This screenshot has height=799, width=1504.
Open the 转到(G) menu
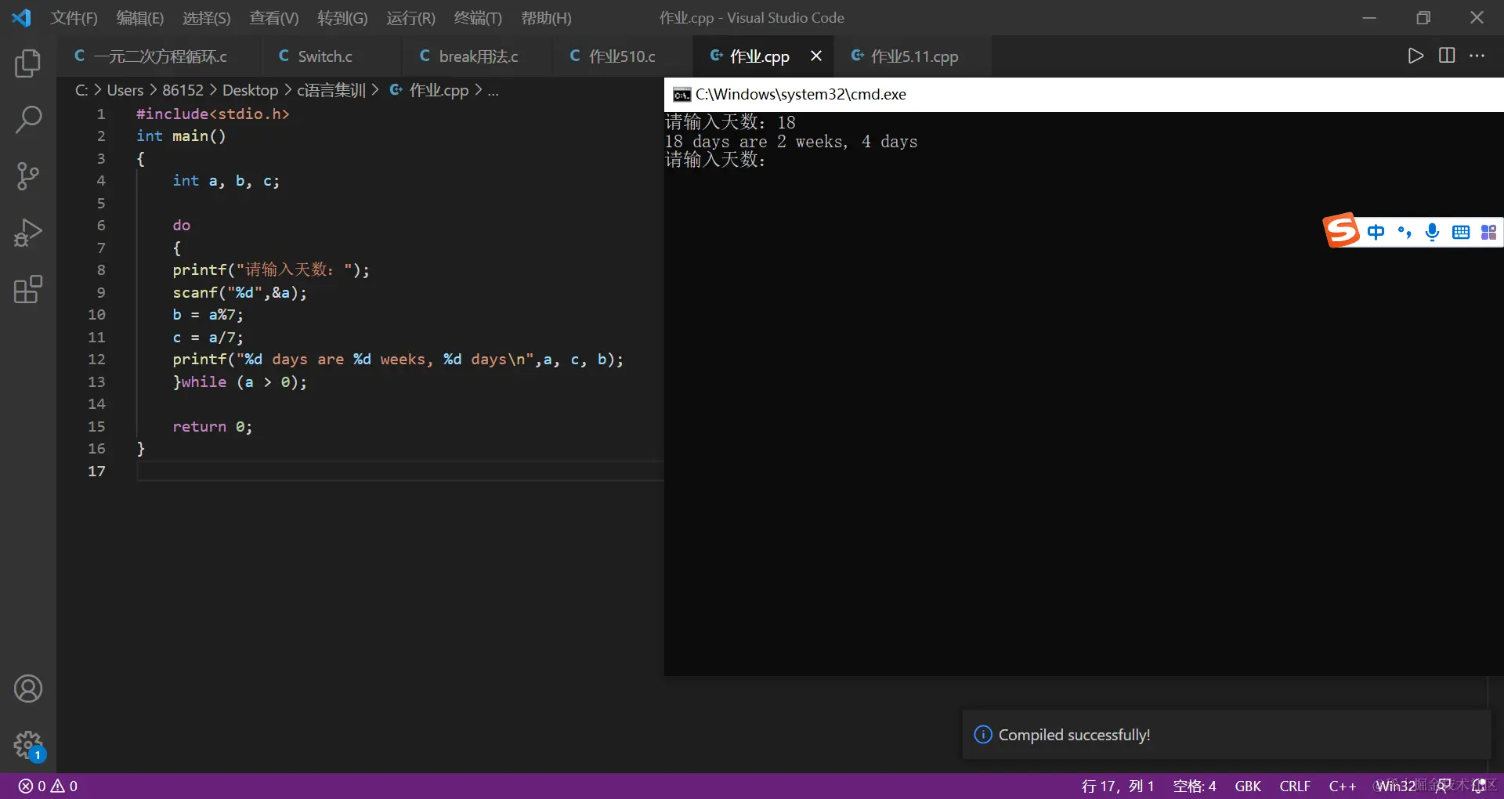pos(342,17)
